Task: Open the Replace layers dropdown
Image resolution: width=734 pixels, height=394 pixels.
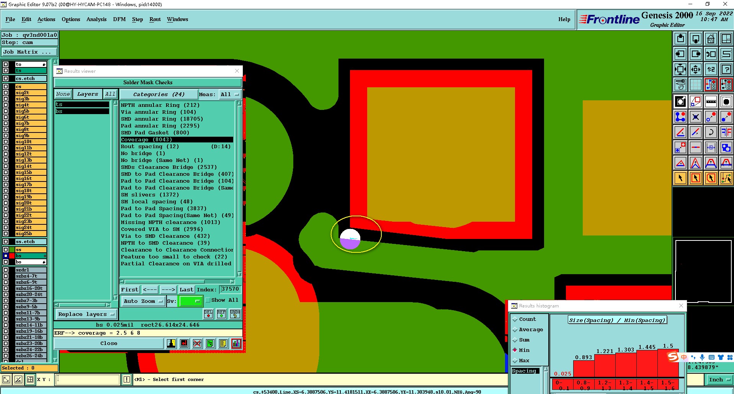Action: 86,314
